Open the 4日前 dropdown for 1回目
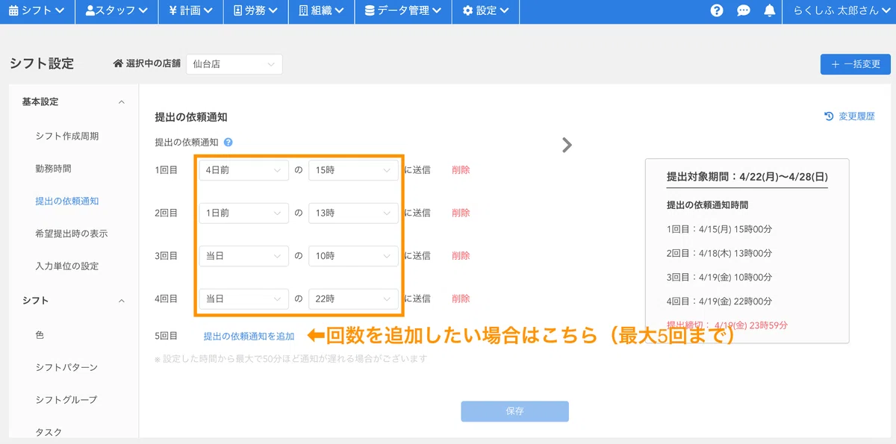This screenshot has height=444, width=896. point(243,169)
